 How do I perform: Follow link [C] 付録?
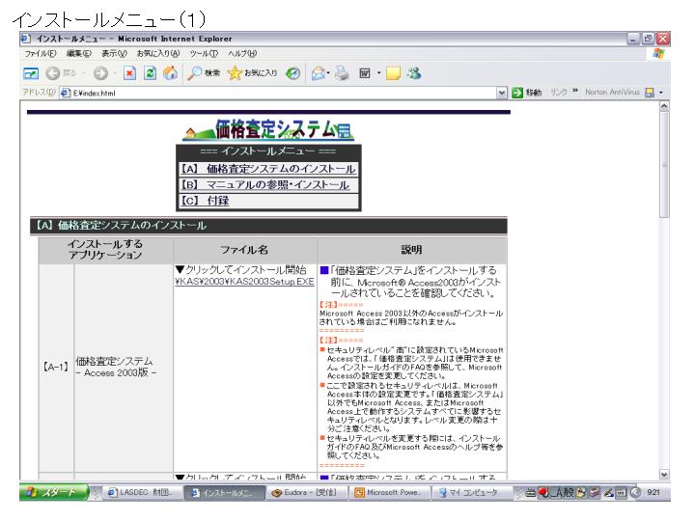(205, 201)
